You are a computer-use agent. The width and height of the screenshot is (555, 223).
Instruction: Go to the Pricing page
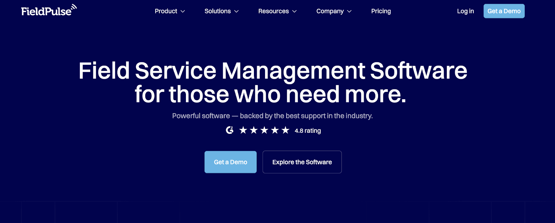pos(381,11)
